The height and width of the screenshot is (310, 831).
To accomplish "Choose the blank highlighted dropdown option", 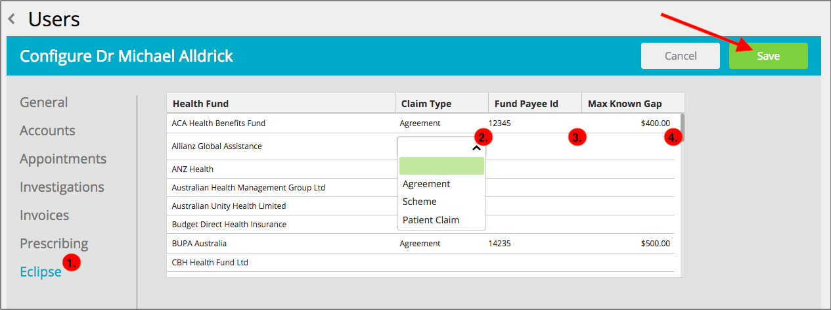I will 441,166.
